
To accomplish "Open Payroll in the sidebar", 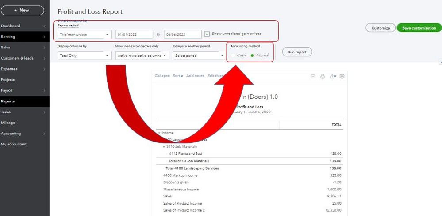I will pos(7,90).
